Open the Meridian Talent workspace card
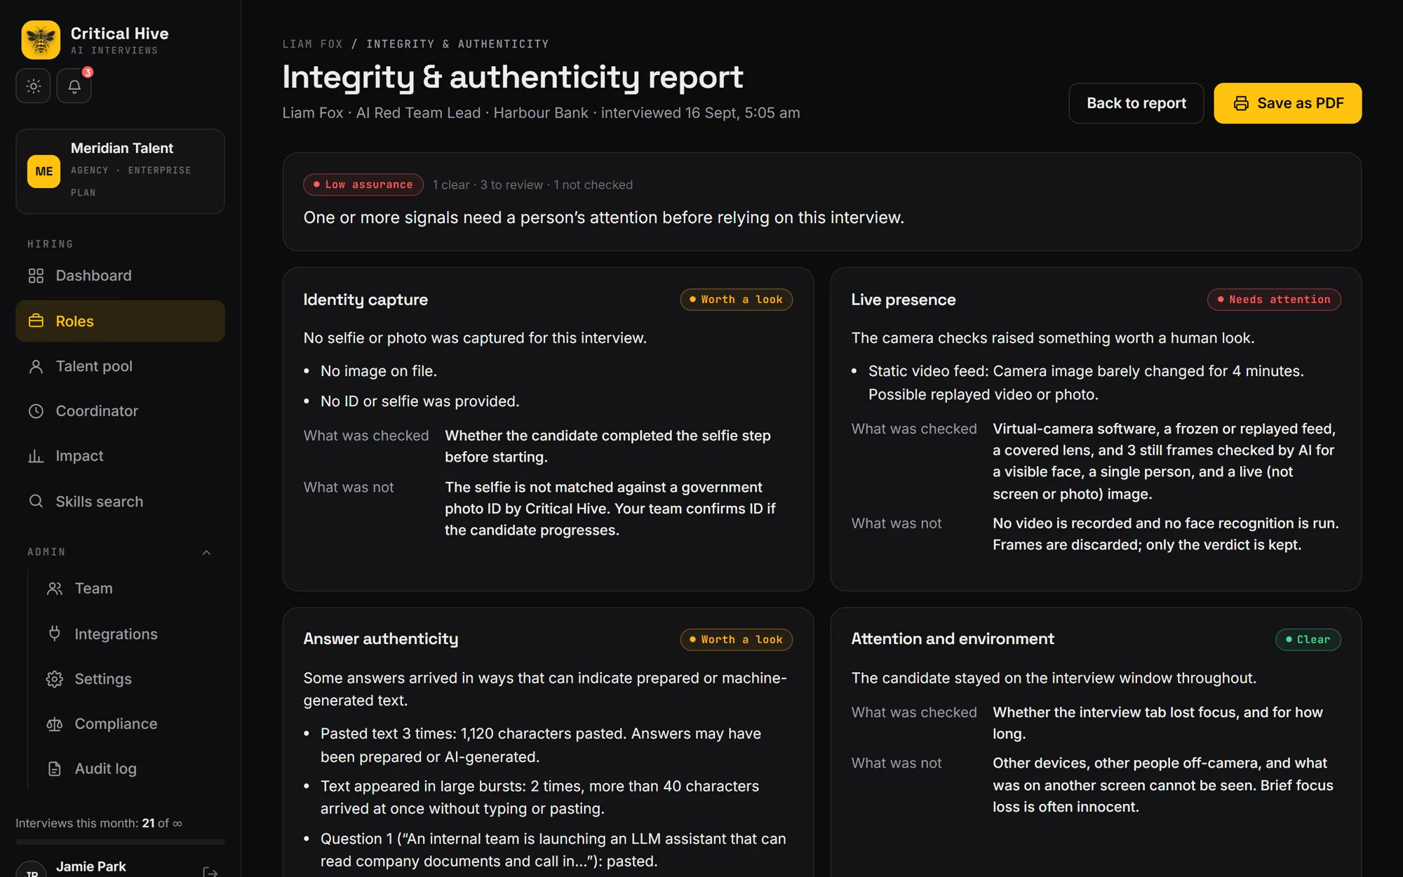Viewport: 1403px width, 877px height. tap(120, 171)
